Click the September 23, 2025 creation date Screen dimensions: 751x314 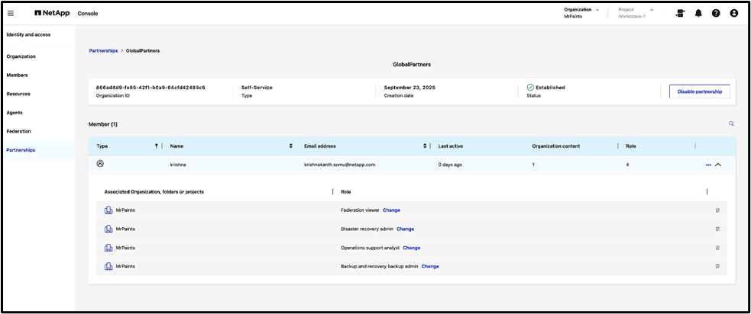point(409,88)
